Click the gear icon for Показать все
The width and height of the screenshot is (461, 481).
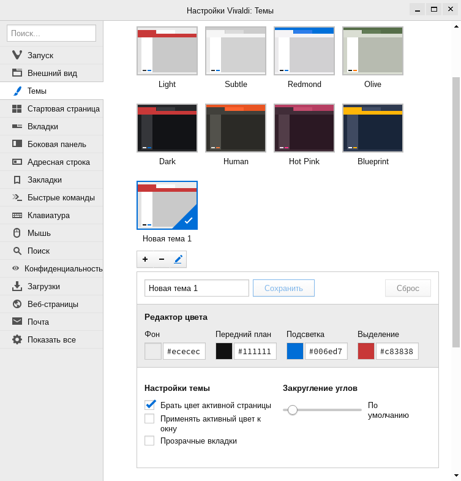17,339
